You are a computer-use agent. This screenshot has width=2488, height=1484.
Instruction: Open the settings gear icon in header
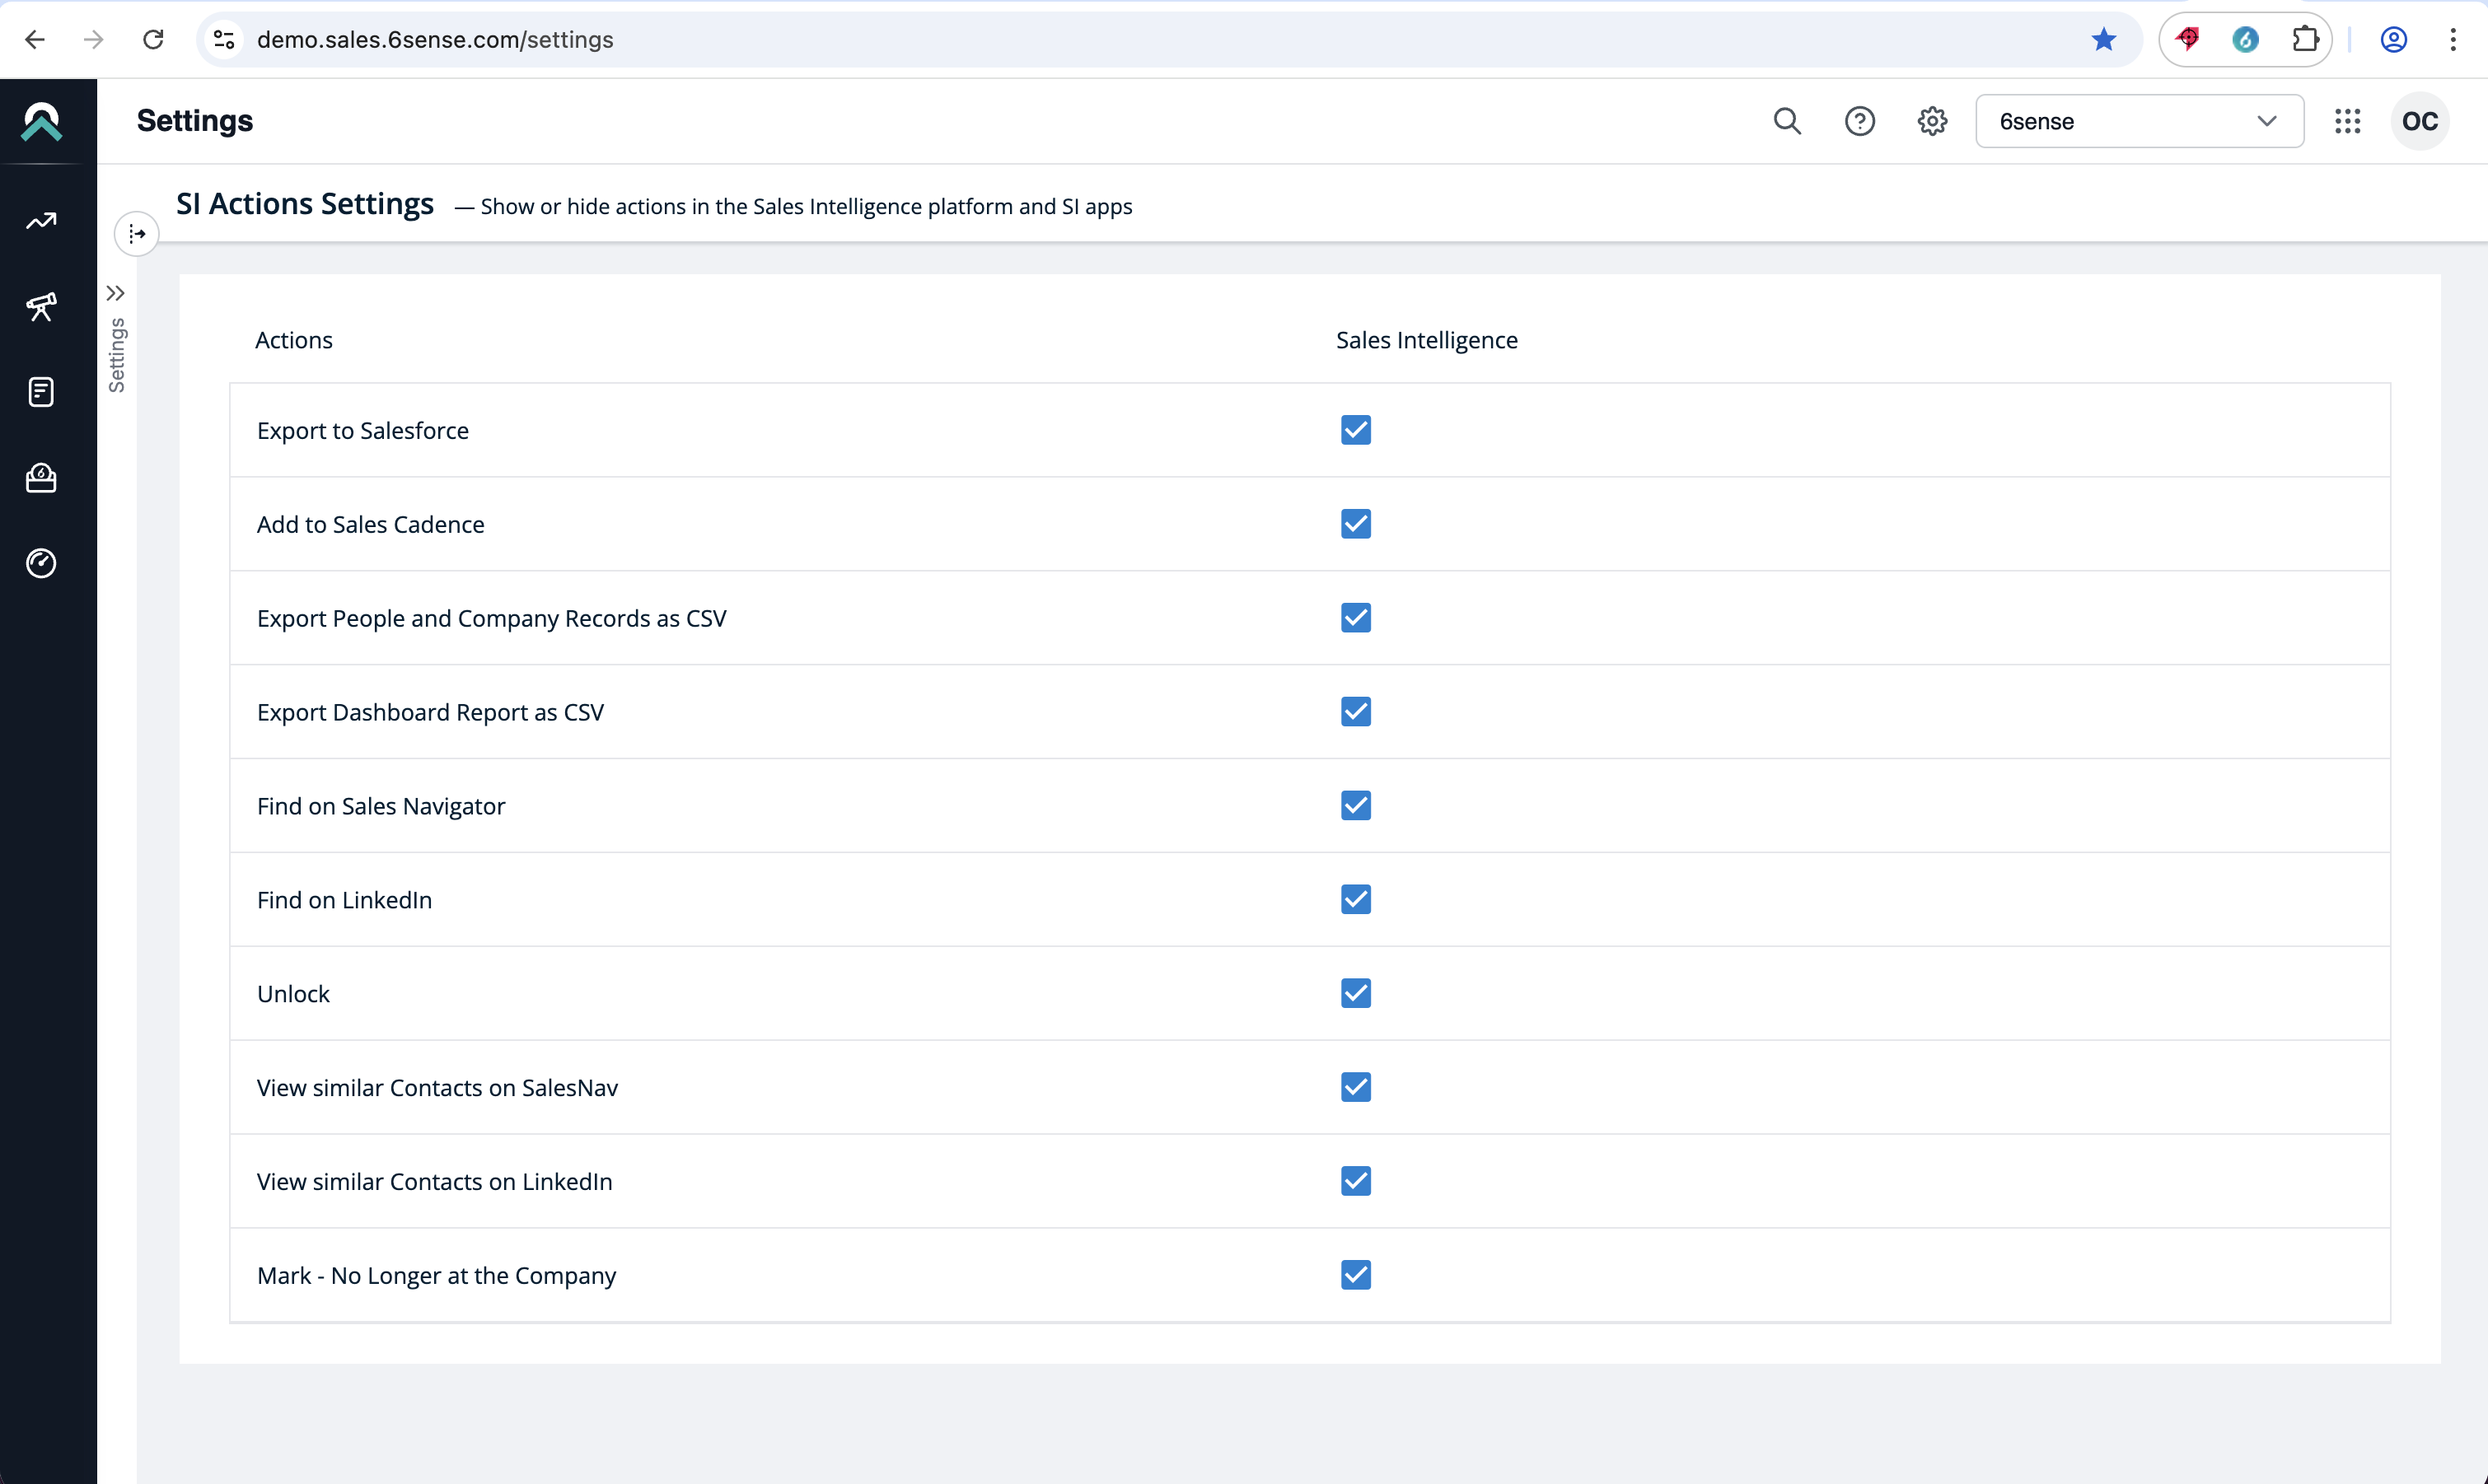pos(1932,121)
